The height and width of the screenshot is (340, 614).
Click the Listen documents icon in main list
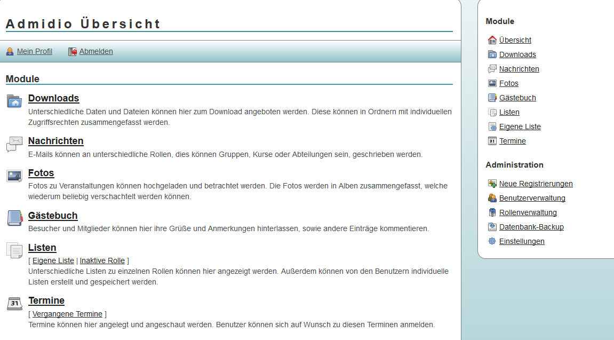click(14, 250)
